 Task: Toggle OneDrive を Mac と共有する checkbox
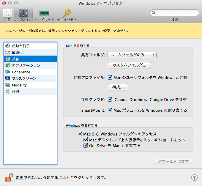coord(86,146)
